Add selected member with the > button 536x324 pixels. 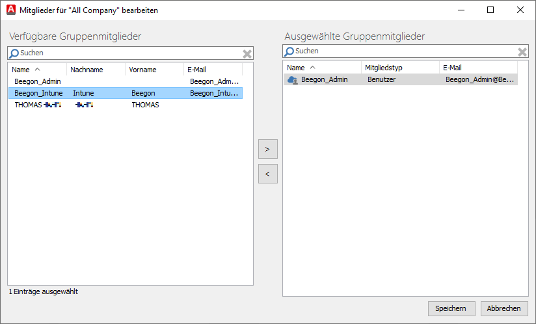point(267,149)
